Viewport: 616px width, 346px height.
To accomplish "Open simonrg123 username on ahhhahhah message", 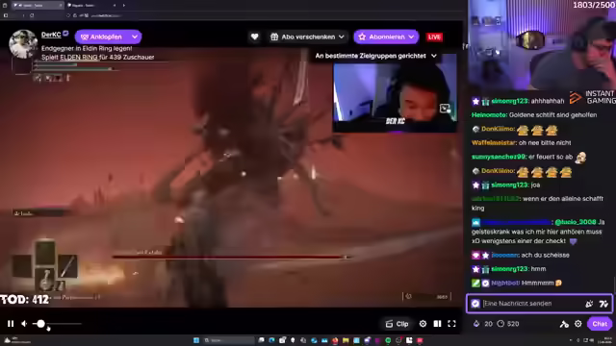I will (509, 101).
